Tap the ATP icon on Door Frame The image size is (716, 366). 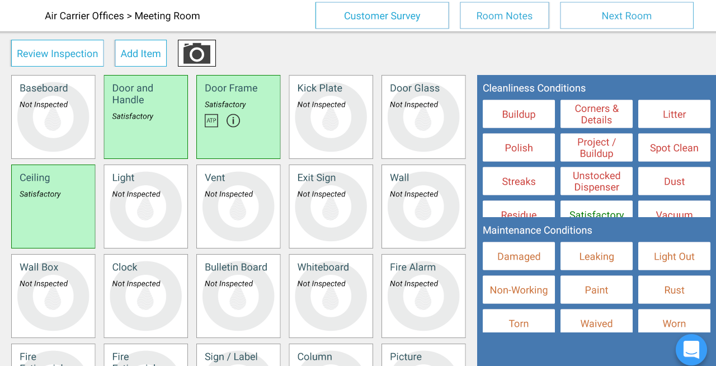(211, 121)
